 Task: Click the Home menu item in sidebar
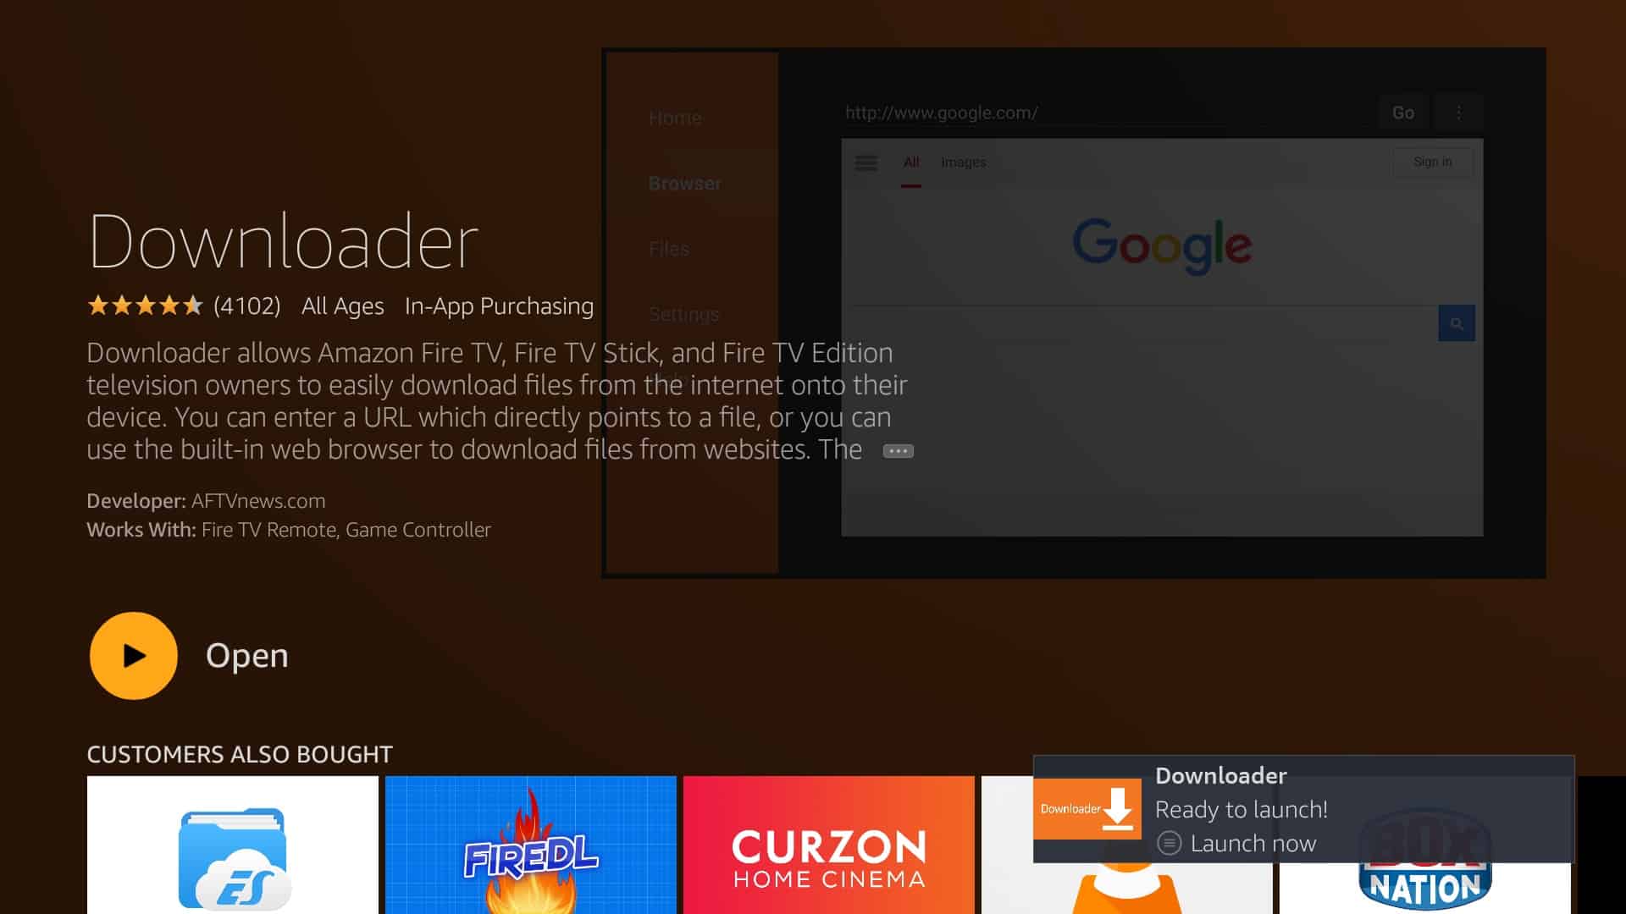click(674, 117)
